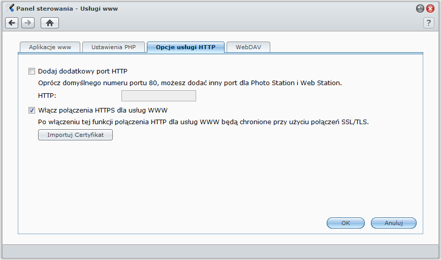
Task: Uncheck Włącz połączenia HTTPS dla usług WWW
Action: (x=31, y=110)
